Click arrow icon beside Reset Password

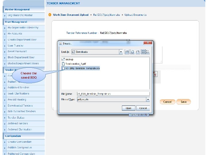pyautogui.click(x=5, y=52)
